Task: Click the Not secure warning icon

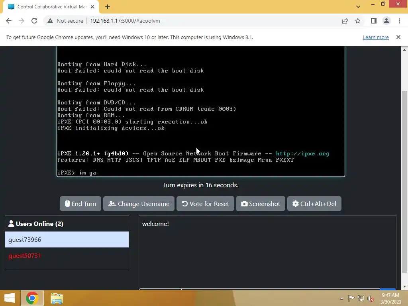Action: pos(50,21)
